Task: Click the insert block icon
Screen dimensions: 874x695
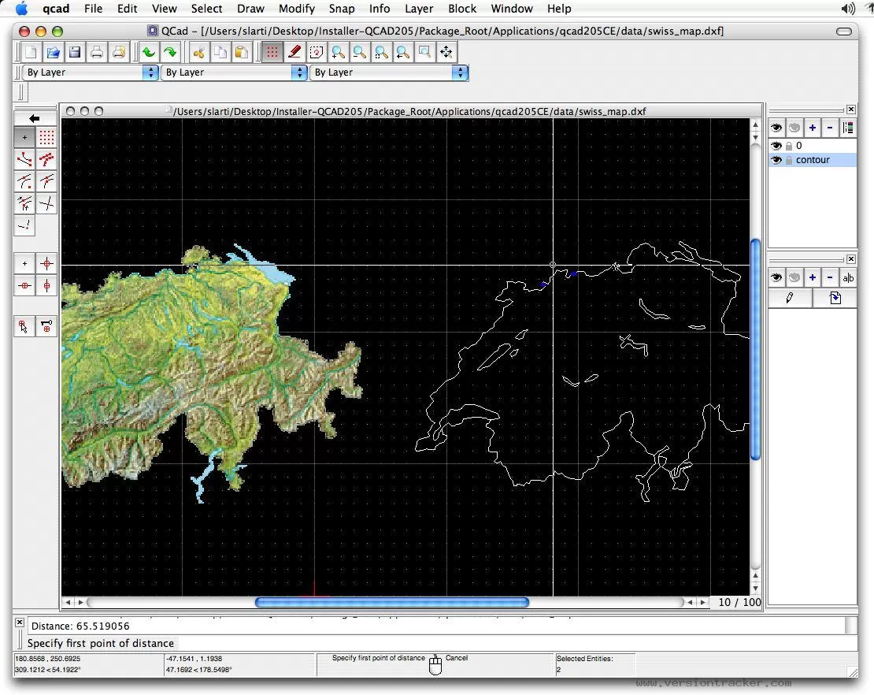Action: click(x=835, y=298)
